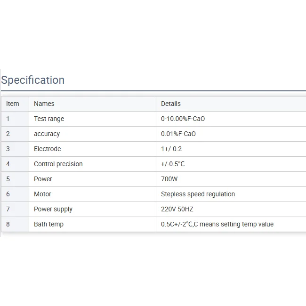
Task: Click the Power name cell
Action: (x=43, y=179)
